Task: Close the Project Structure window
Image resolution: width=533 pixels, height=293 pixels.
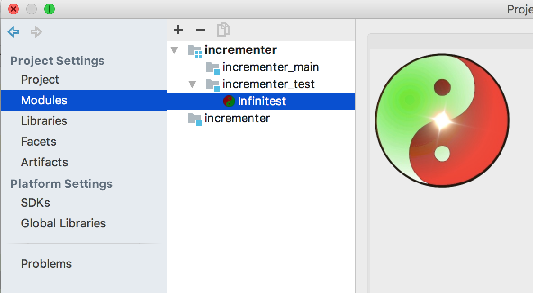Action: 14,9
